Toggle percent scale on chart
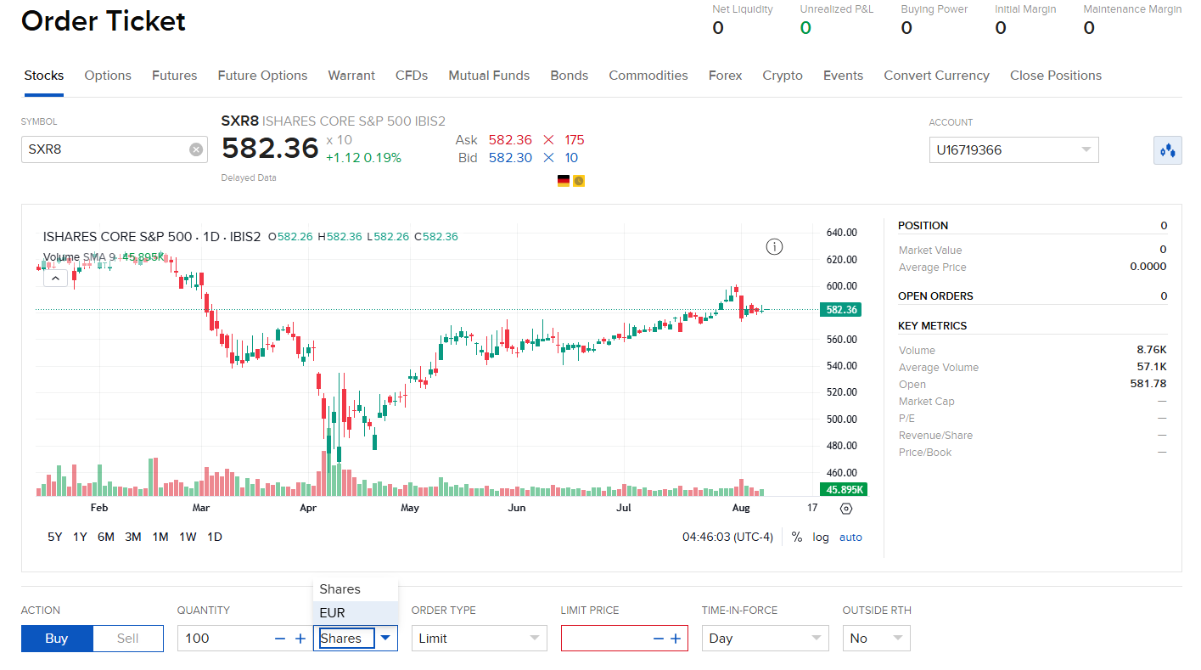 (797, 537)
